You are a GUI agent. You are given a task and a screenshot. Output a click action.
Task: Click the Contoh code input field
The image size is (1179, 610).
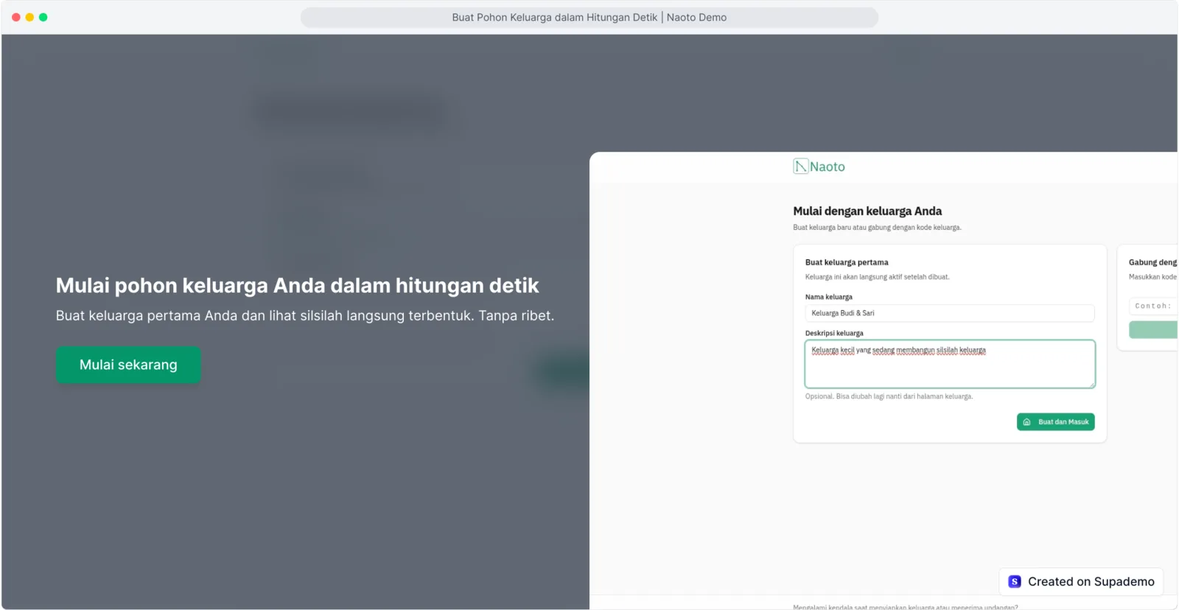[x=1153, y=306]
